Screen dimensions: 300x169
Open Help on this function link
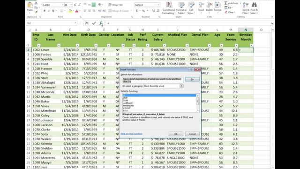pyautogui.click(x=131, y=133)
